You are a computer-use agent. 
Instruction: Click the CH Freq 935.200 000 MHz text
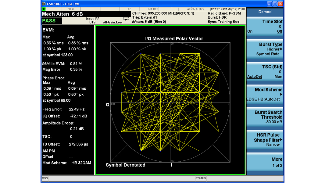163,13
